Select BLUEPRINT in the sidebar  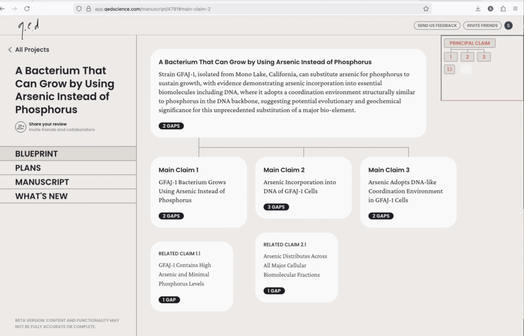[x=37, y=153]
